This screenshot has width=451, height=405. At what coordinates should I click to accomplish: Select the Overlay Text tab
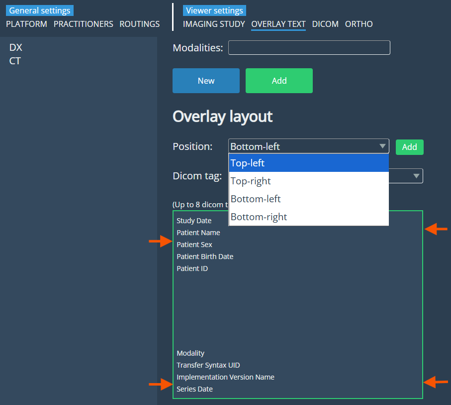pos(278,24)
